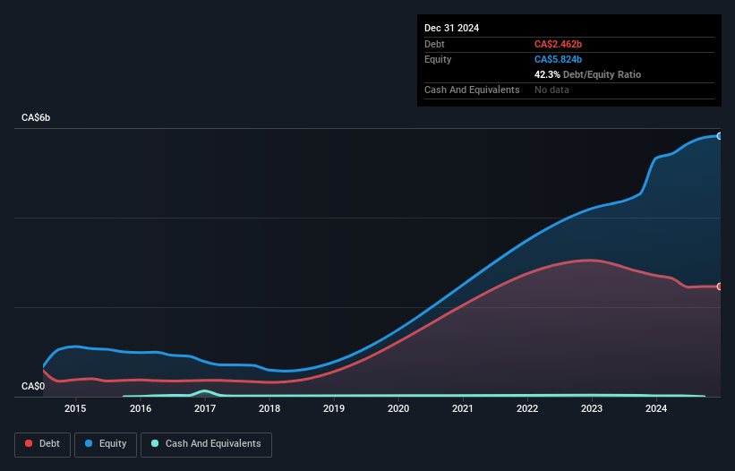Select the Equity end-point marker on the chart
The height and width of the screenshot is (471, 735).
click(720, 136)
